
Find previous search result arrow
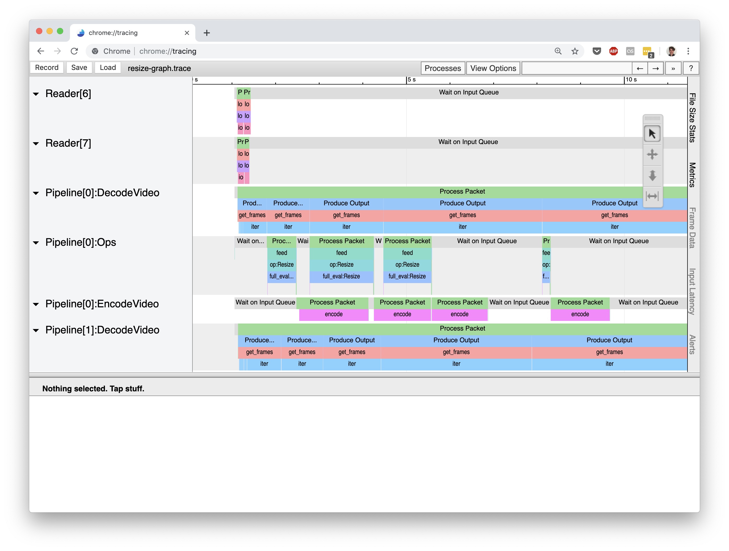tap(640, 68)
